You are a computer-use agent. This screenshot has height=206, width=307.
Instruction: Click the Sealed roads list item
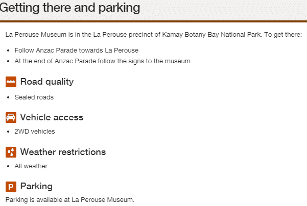[x=34, y=97]
